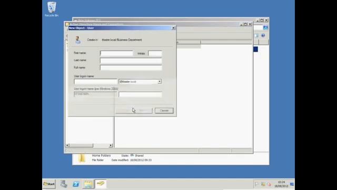337x190 pixels.
Task: Click the Shared state text in details pane
Action: click(139, 156)
